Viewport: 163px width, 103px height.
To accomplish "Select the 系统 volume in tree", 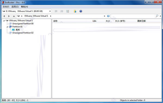I will point(18,30).
